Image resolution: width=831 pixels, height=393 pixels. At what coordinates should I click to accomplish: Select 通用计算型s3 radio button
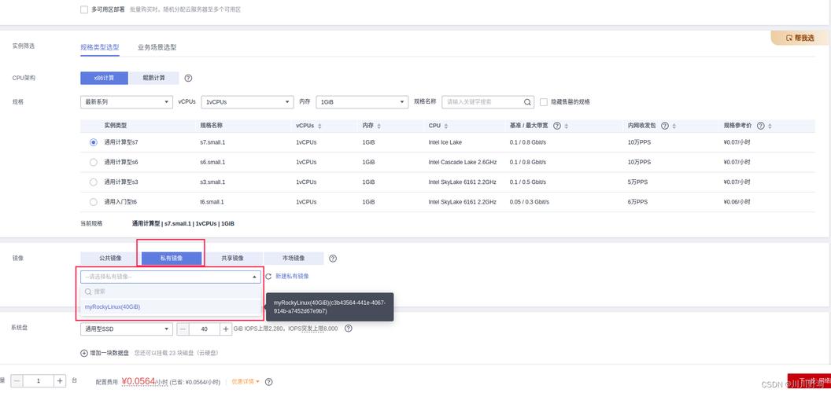click(x=94, y=182)
